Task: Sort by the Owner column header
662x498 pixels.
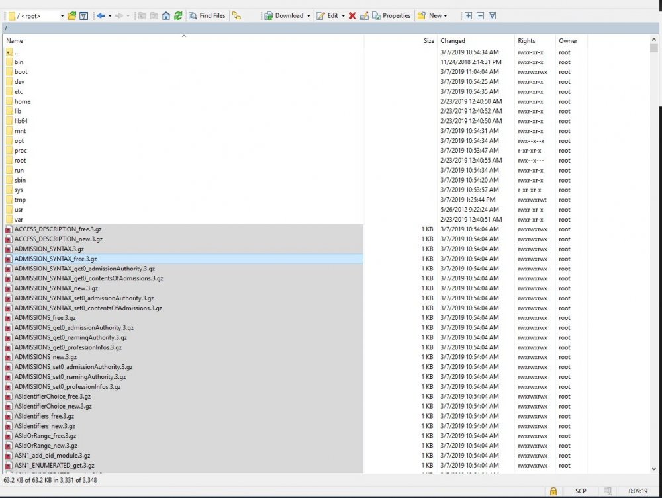Action: tap(568, 41)
